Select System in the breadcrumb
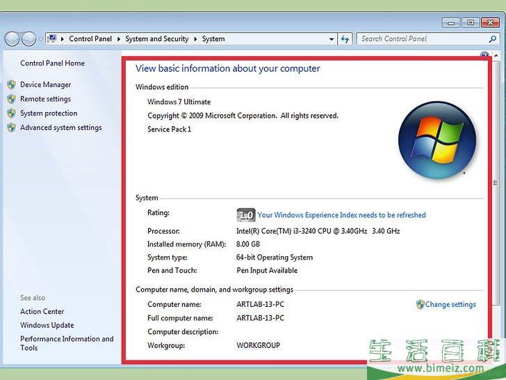506x380 pixels. click(213, 39)
